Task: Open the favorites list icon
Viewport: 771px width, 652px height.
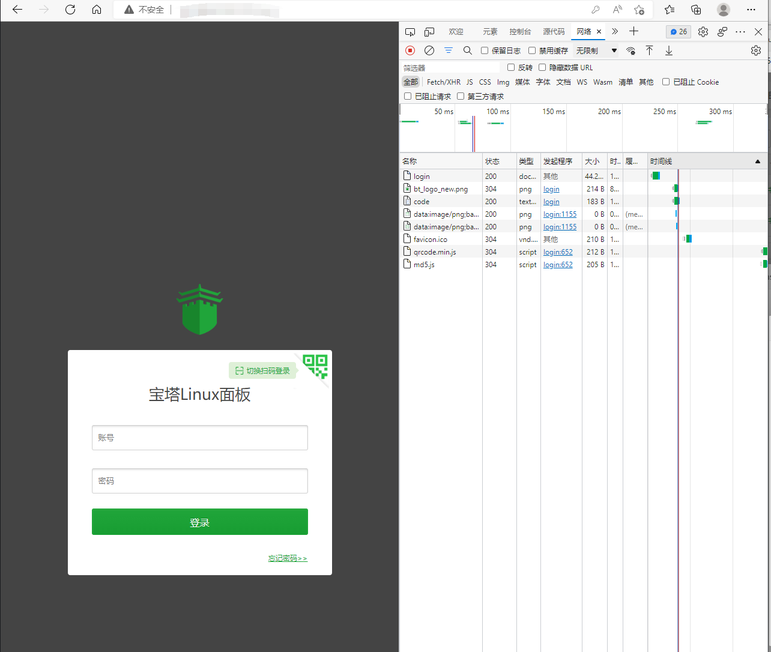Action: point(670,10)
